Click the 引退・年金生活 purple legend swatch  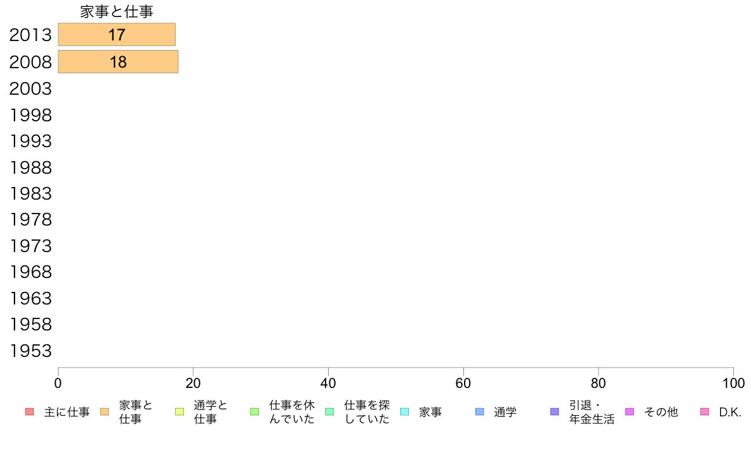[x=554, y=412]
